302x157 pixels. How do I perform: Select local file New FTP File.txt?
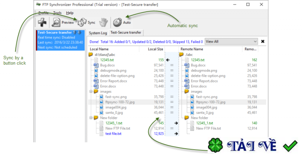coord(118,128)
